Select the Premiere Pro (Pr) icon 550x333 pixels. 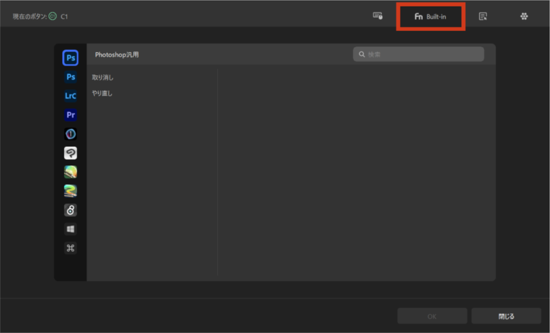[70, 115]
